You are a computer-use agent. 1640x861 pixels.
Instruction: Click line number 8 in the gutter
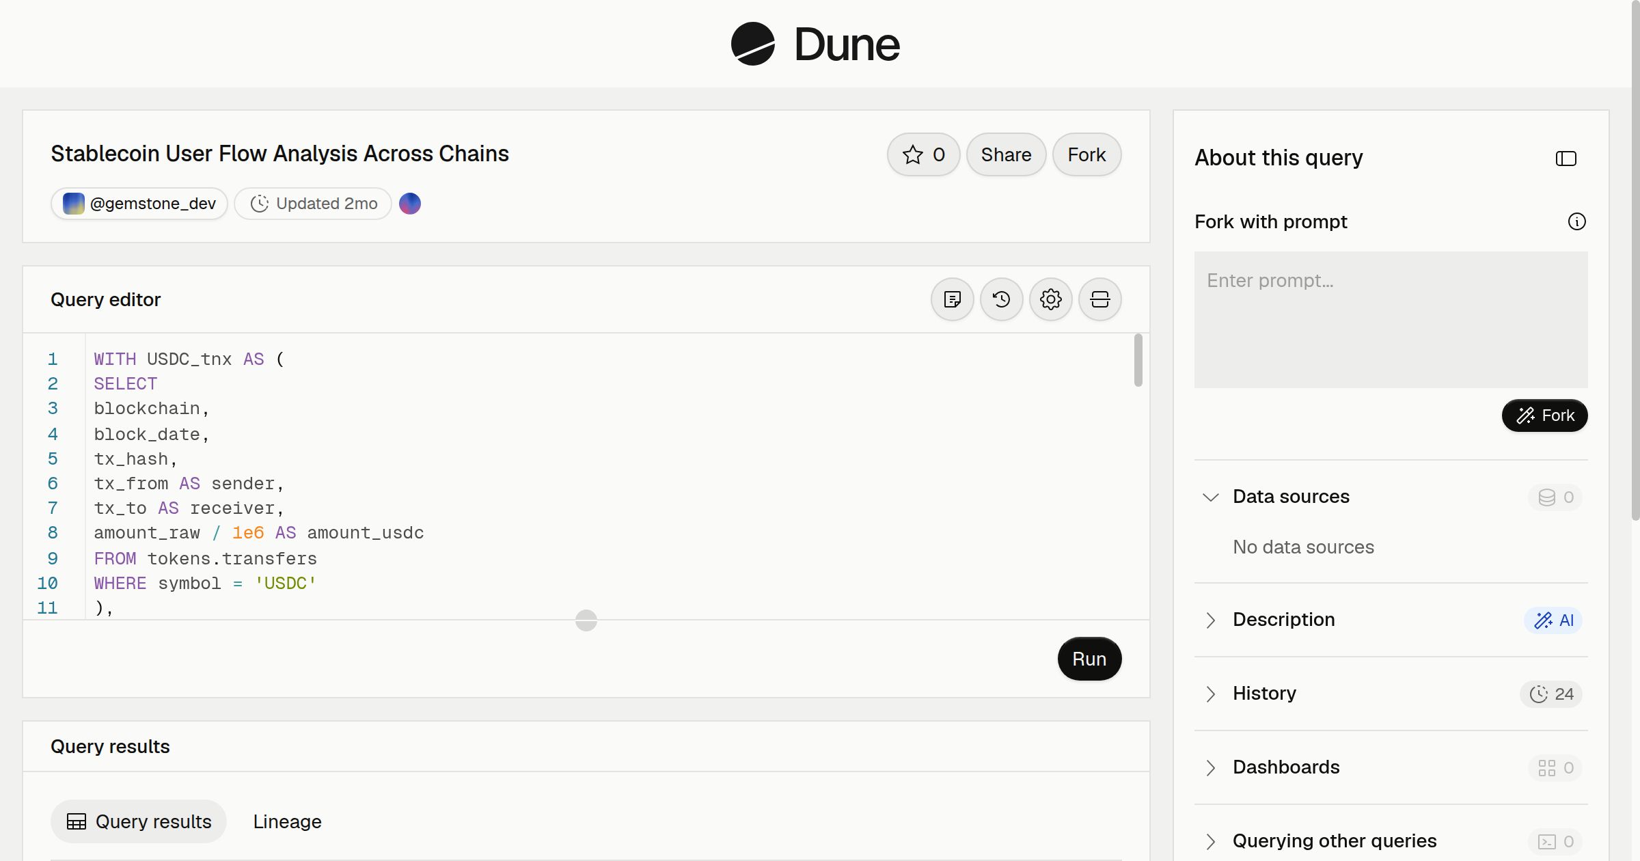pyautogui.click(x=53, y=532)
